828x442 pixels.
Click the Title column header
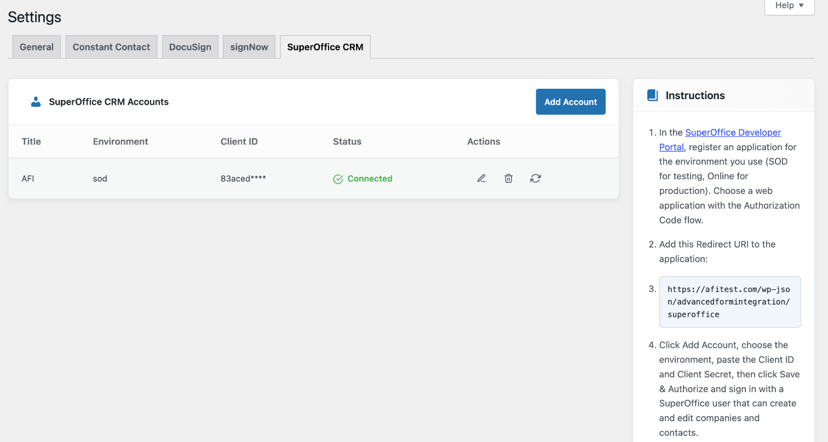31,141
